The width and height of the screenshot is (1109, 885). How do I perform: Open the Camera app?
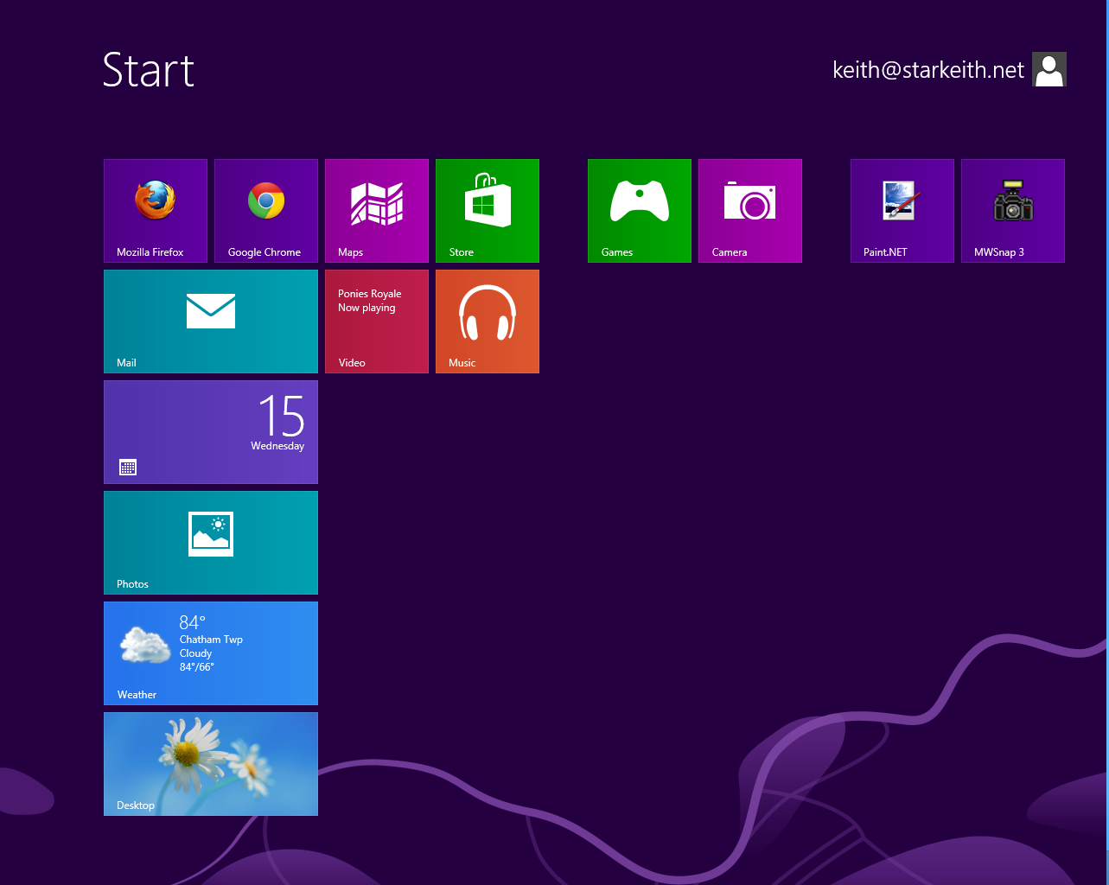(x=749, y=210)
